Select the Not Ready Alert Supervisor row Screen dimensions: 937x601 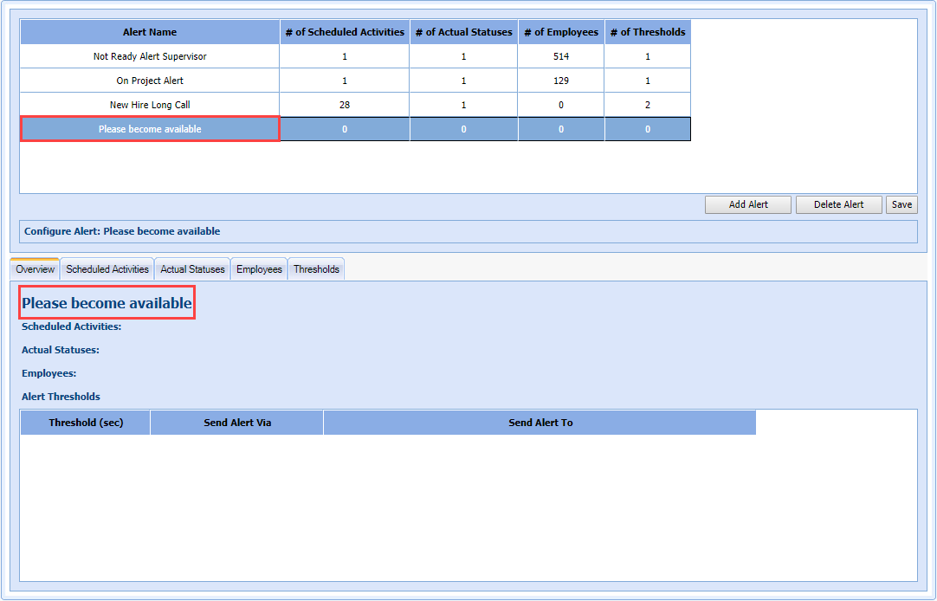coord(150,56)
